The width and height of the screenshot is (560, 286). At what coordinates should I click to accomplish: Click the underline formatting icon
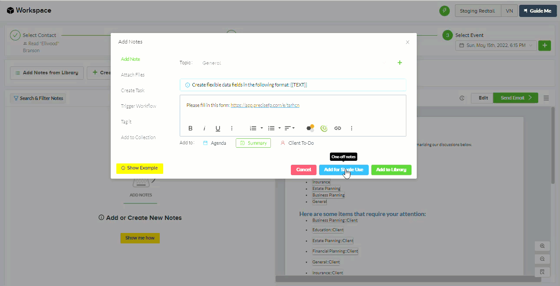(x=218, y=128)
